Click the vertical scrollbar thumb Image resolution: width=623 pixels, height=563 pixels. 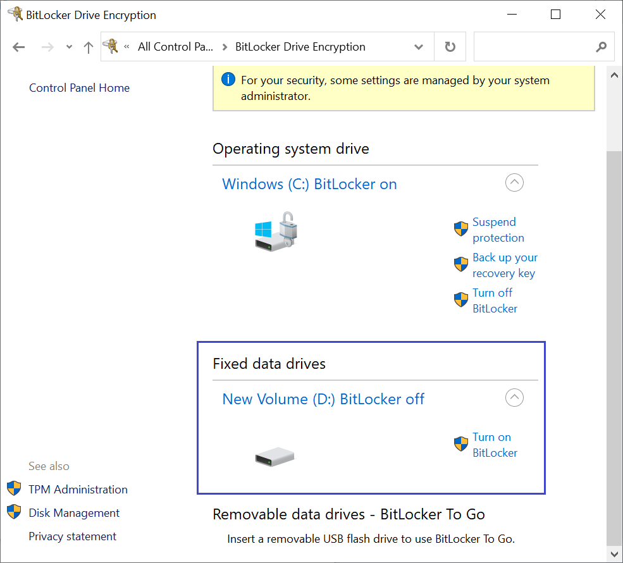(614, 349)
